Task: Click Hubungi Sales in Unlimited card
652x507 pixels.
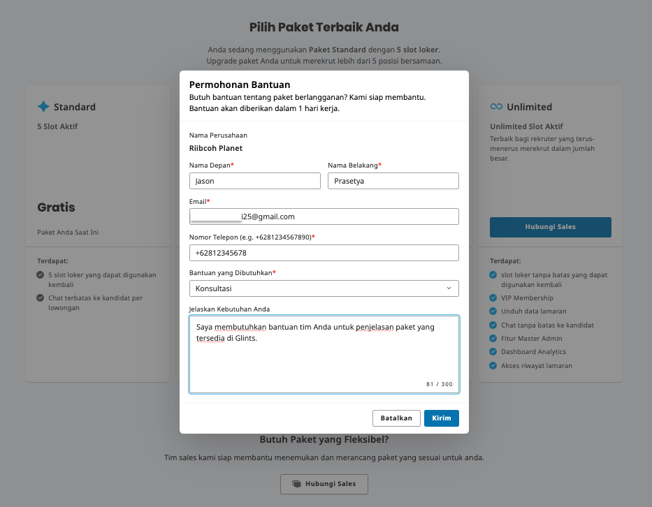Action: pyautogui.click(x=550, y=227)
